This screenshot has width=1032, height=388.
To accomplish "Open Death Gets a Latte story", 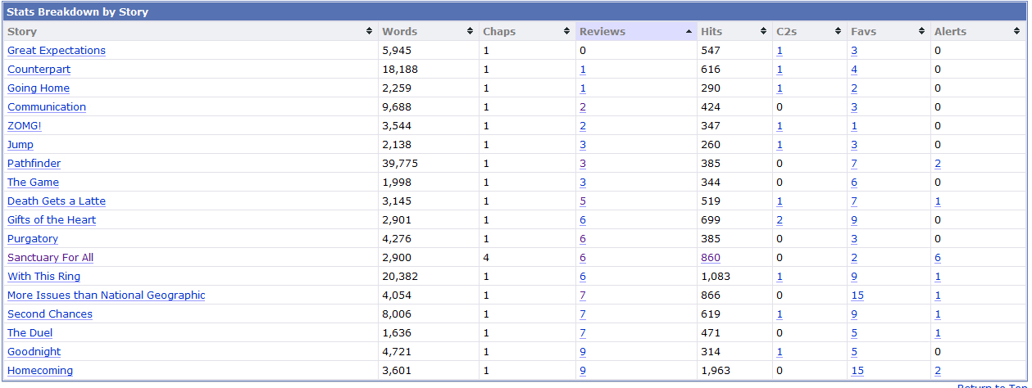I will 57,201.
